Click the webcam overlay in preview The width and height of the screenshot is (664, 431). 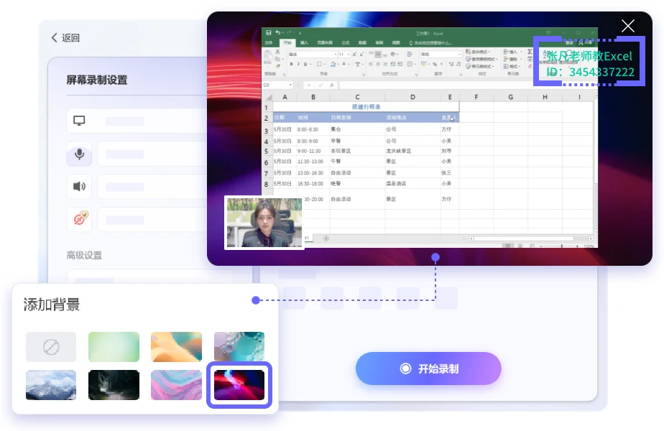264,223
